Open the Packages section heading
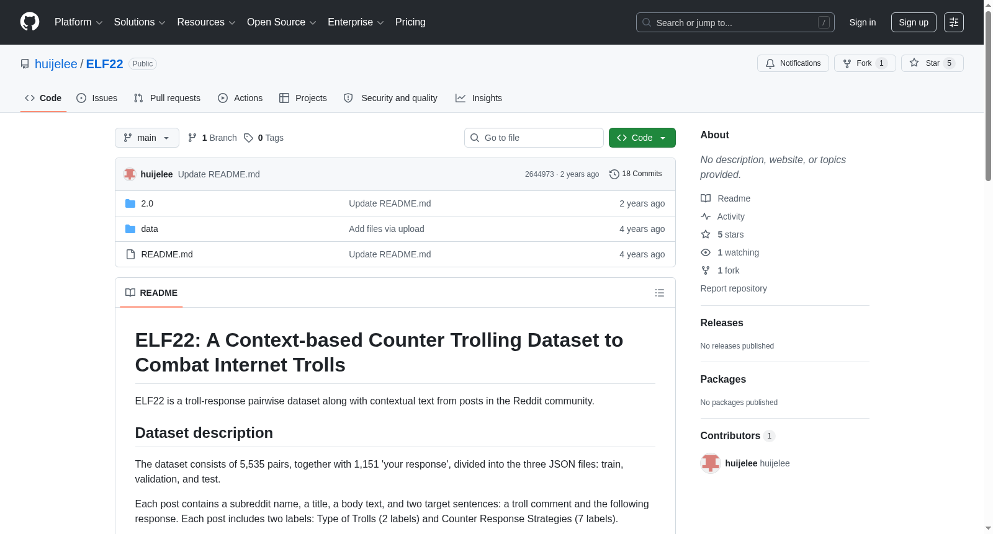Screen dimensions: 993x534 tap(723, 379)
